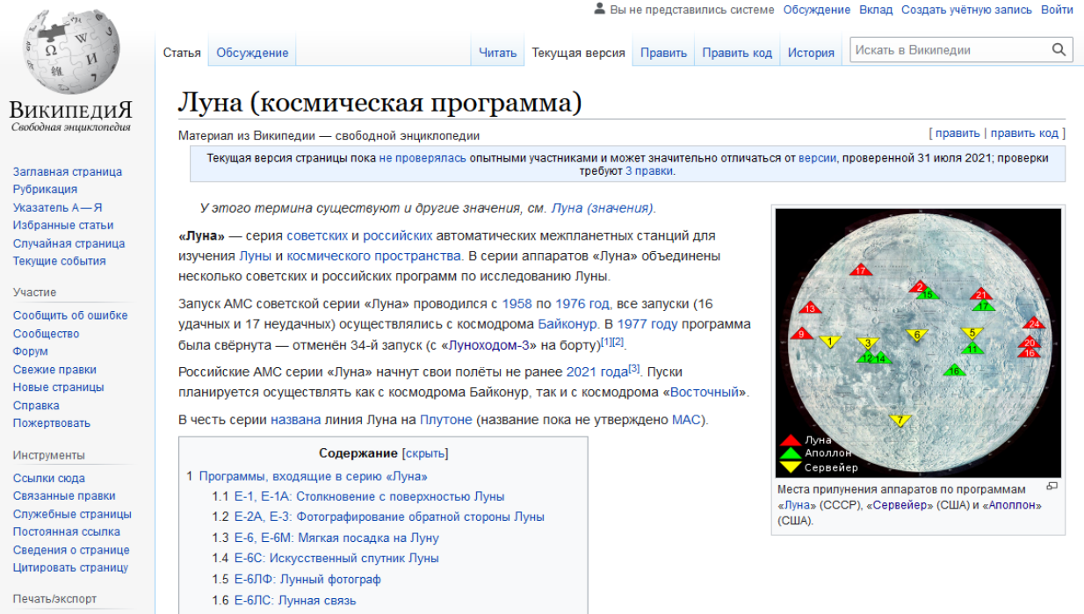Image resolution: width=1084 pixels, height=614 pixels.
Task: Click the Аполлон link in image caption
Action: coord(1013,505)
